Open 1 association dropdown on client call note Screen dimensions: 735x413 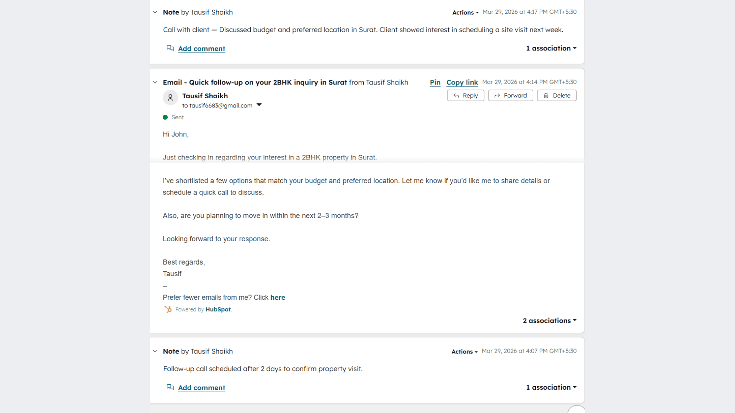[551, 48]
